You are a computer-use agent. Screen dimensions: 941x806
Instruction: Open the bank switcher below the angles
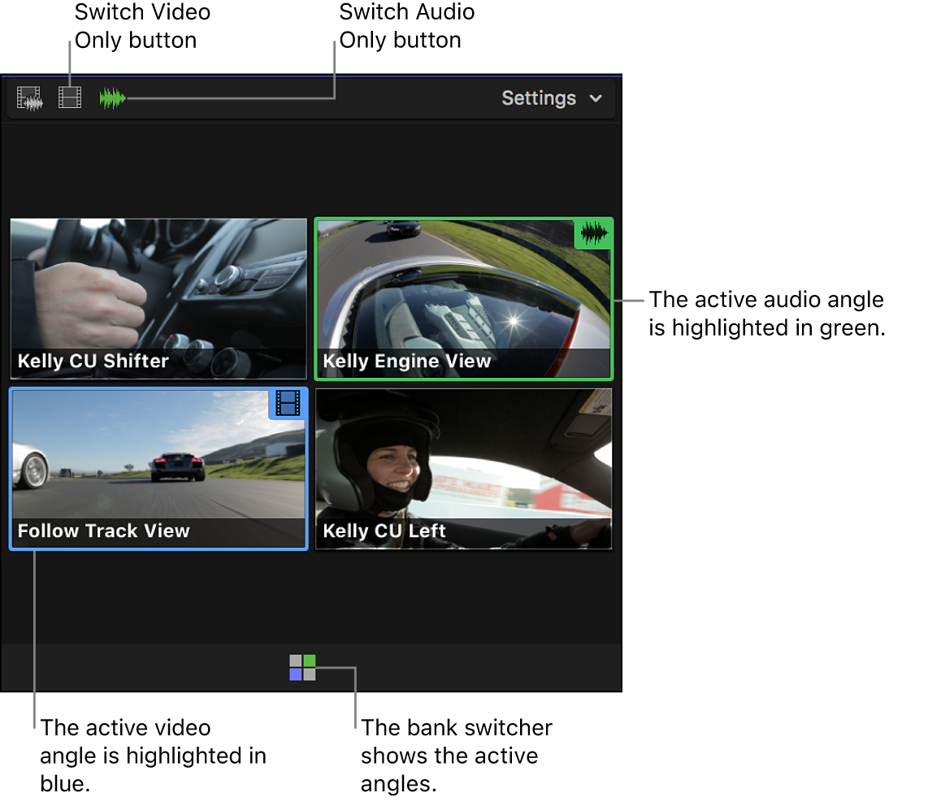302,667
